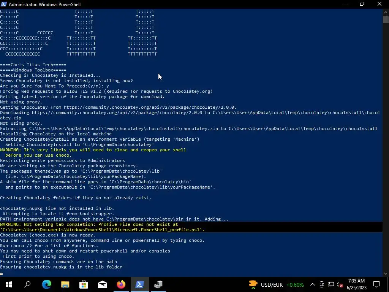Click the PowerShell title bar icon
389x292 pixels.
(x=4, y=4)
